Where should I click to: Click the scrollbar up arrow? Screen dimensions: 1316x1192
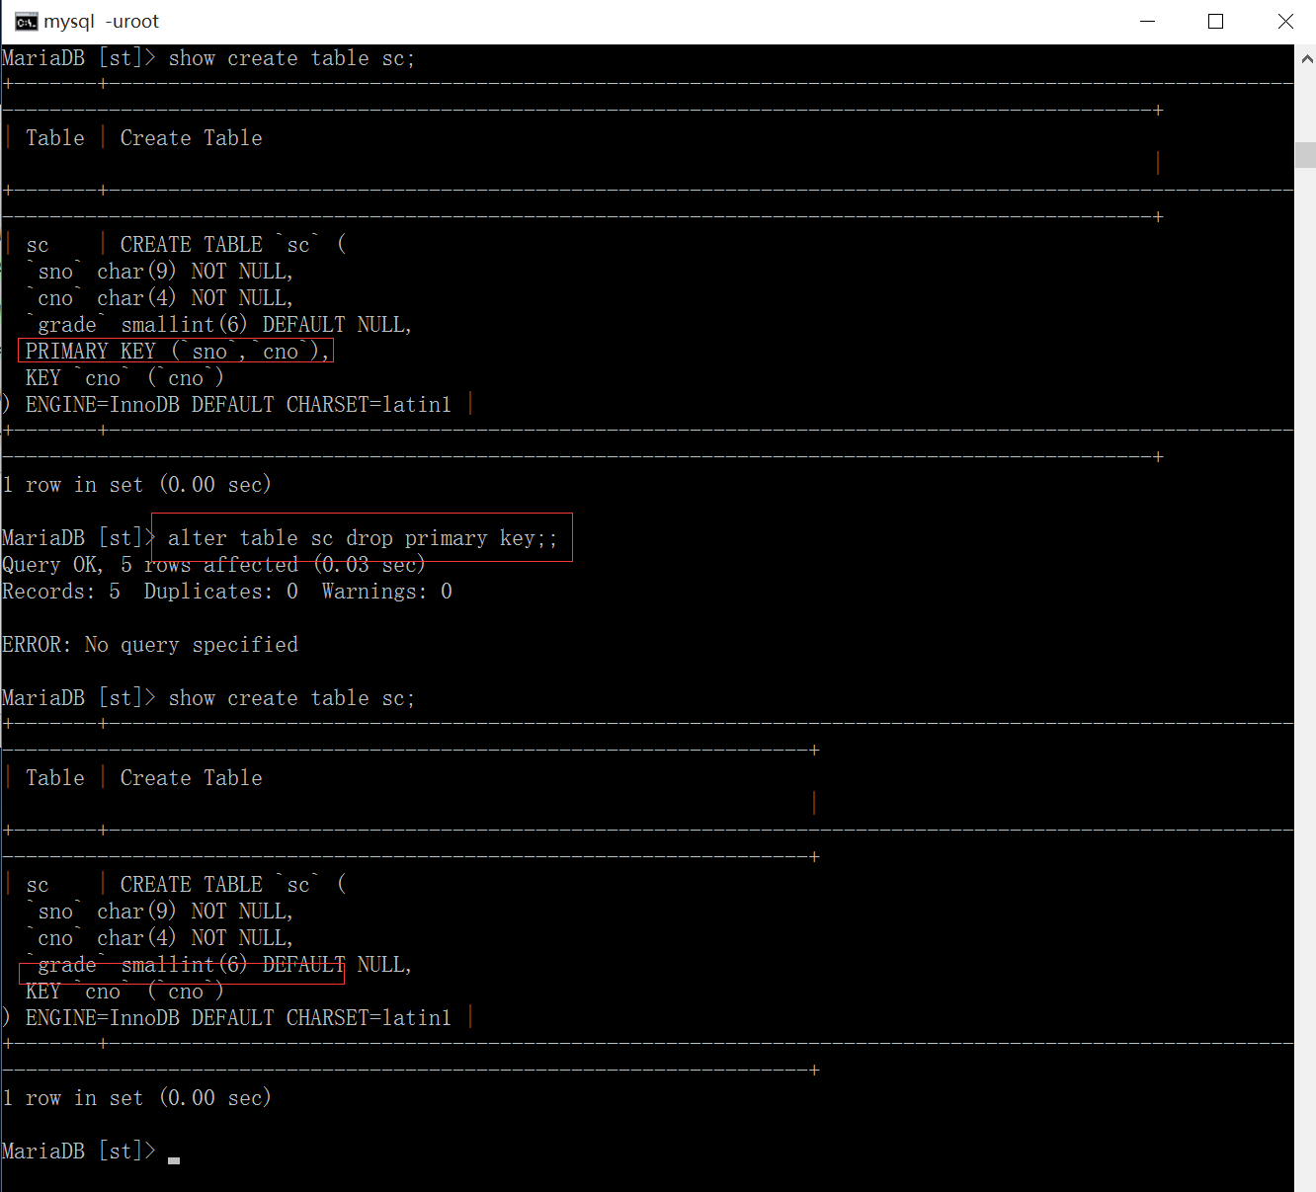click(1306, 58)
